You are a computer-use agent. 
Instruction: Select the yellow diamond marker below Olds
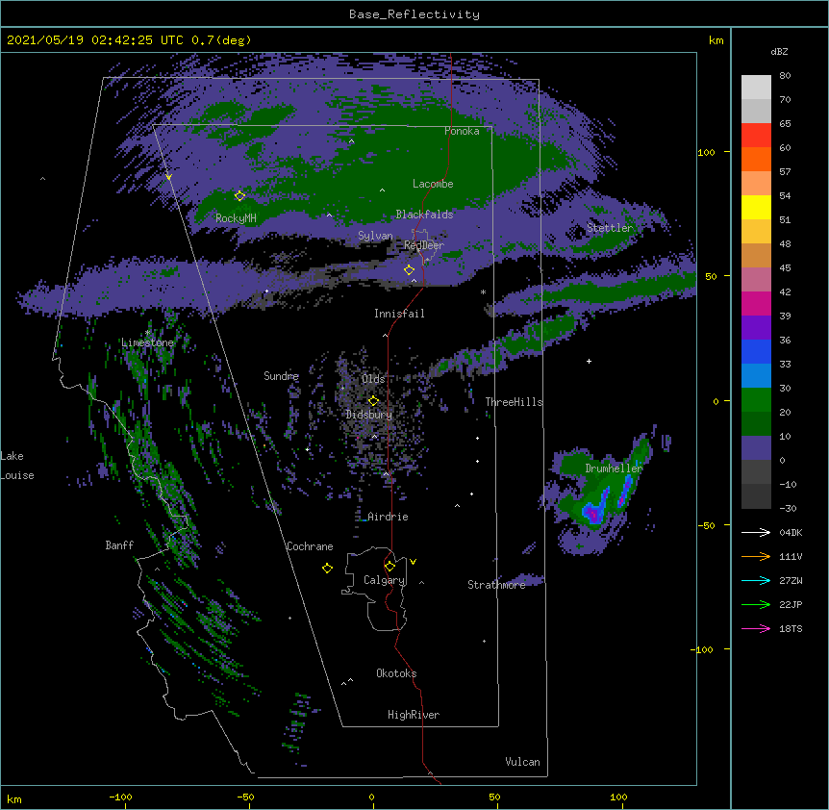coord(373,400)
